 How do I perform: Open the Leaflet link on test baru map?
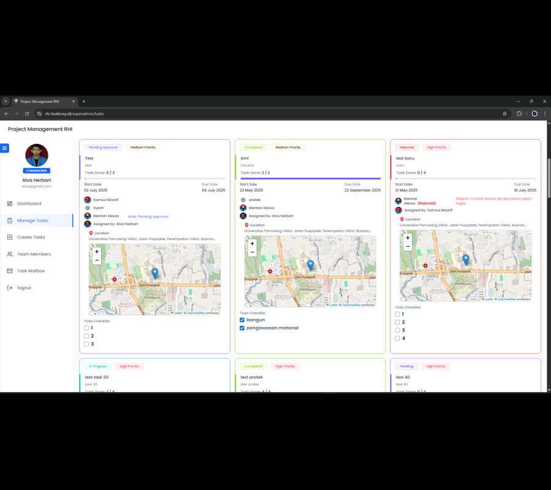(489, 299)
